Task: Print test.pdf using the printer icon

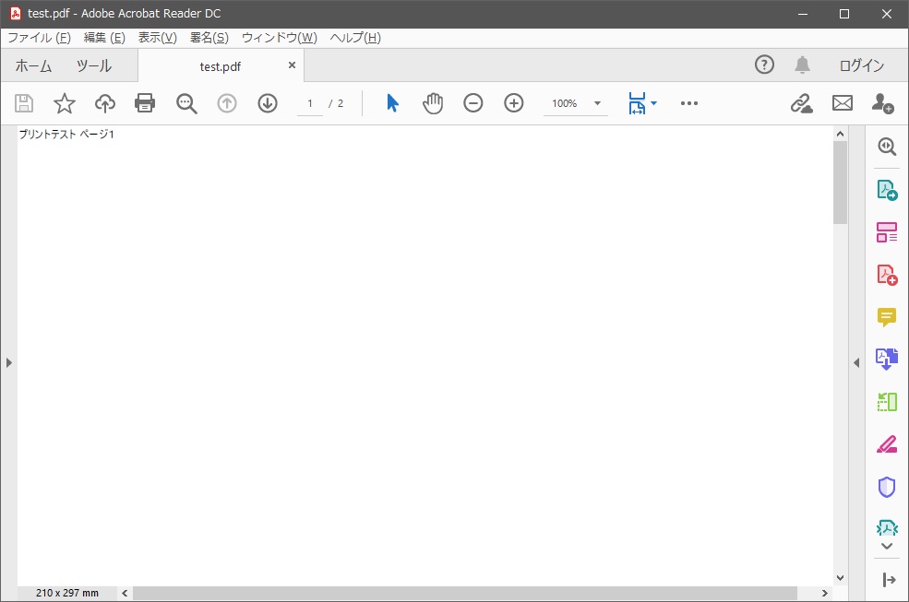Action: tap(145, 103)
